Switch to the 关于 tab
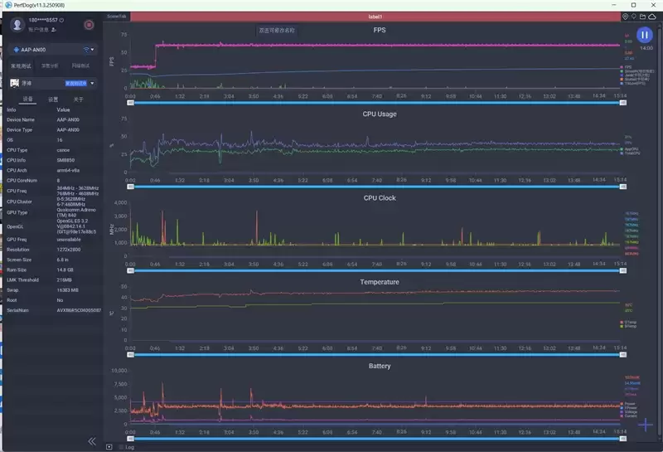The height and width of the screenshot is (452, 663). [78, 99]
